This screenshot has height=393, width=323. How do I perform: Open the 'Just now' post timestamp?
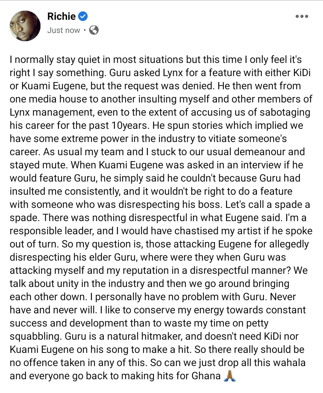click(63, 30)
